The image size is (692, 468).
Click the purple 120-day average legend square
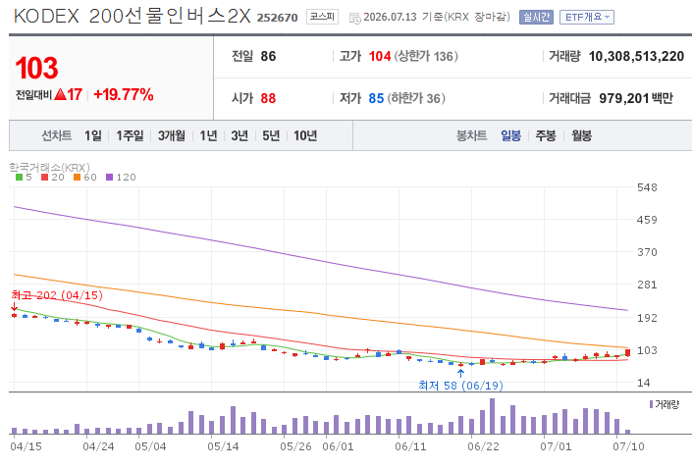point(110,178)
